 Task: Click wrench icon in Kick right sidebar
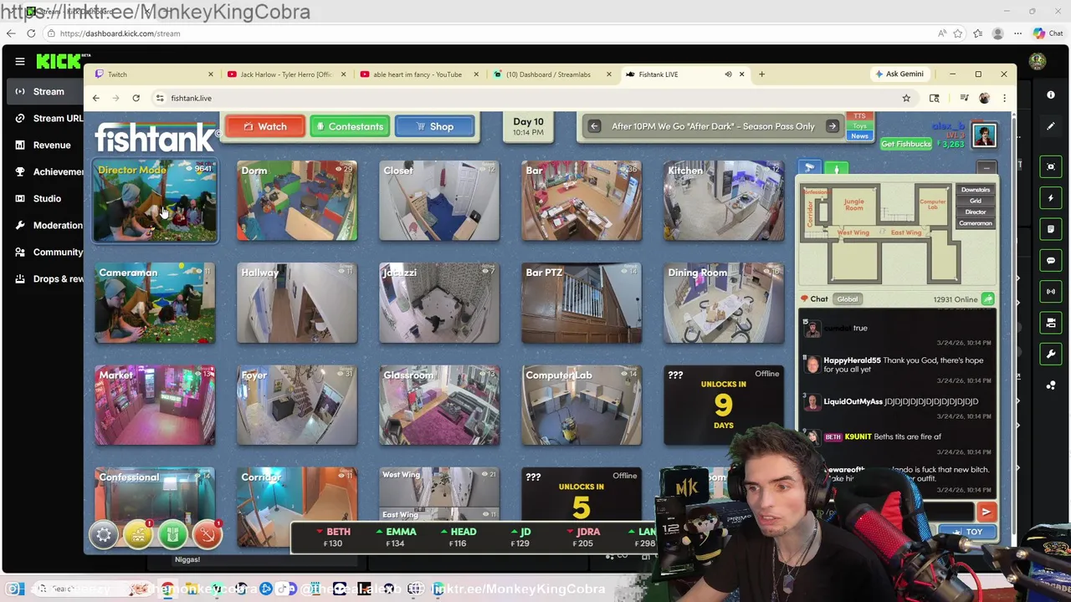[1051, 354]
